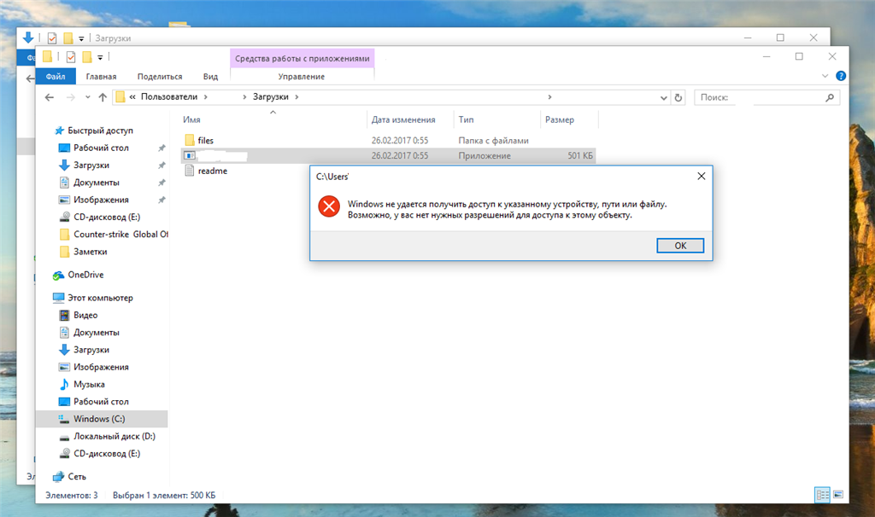Open the Поделиться ribbon tab

pyautogui.click(x=160, y=76)
